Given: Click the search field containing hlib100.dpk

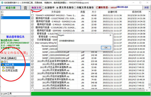Looking at the screenshot, I should 130,8.
